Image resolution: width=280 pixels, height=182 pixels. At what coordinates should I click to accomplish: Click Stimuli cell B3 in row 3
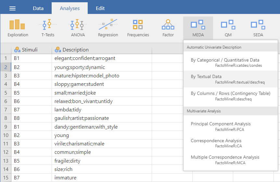32,76
